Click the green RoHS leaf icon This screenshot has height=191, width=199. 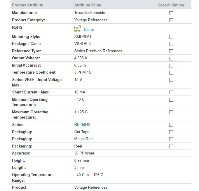click(78, 28)
